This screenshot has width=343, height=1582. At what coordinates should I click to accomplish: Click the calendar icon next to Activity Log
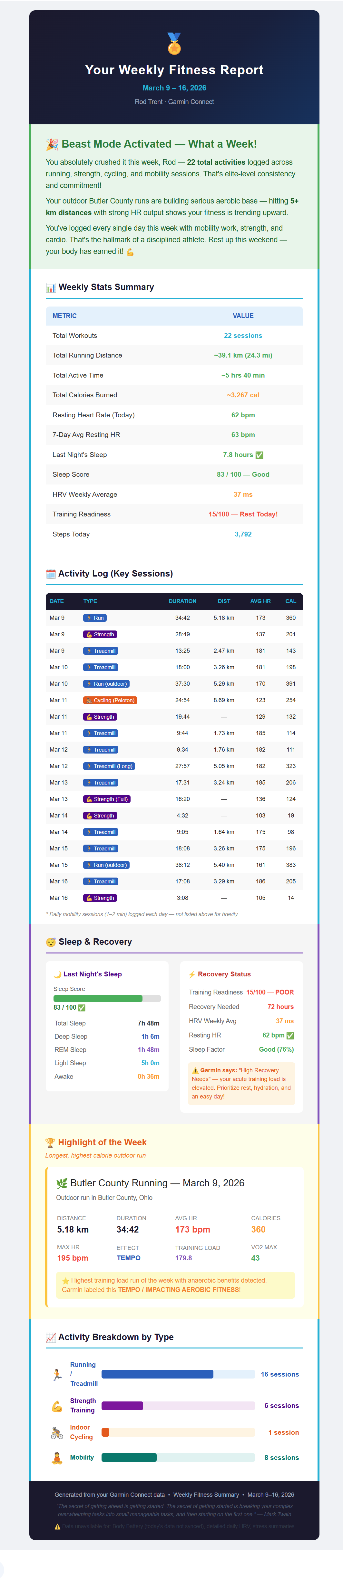click(x=51, y=574)
